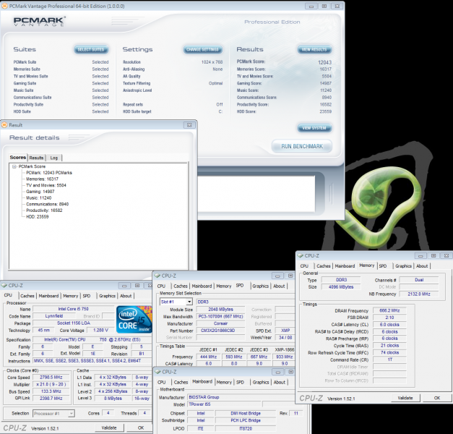The width and height of the screenshot is (453, 434).
Task: Open the Caches tab in CPU window
Action: tap(27, 295)
